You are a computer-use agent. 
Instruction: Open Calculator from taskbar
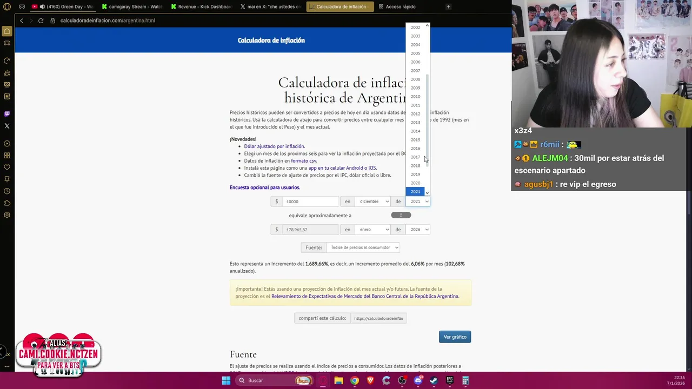465,380
